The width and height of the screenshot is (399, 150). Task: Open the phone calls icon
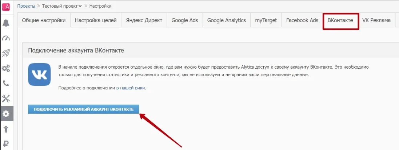coord(5,83)
